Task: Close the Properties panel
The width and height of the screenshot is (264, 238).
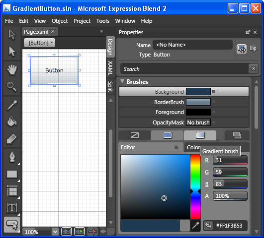Action: click(x=255, y=32)
